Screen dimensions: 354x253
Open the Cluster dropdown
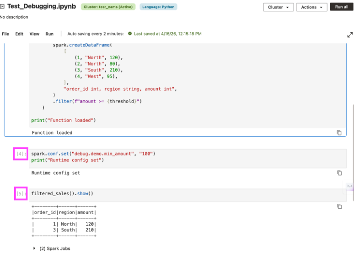click(278, 7)
